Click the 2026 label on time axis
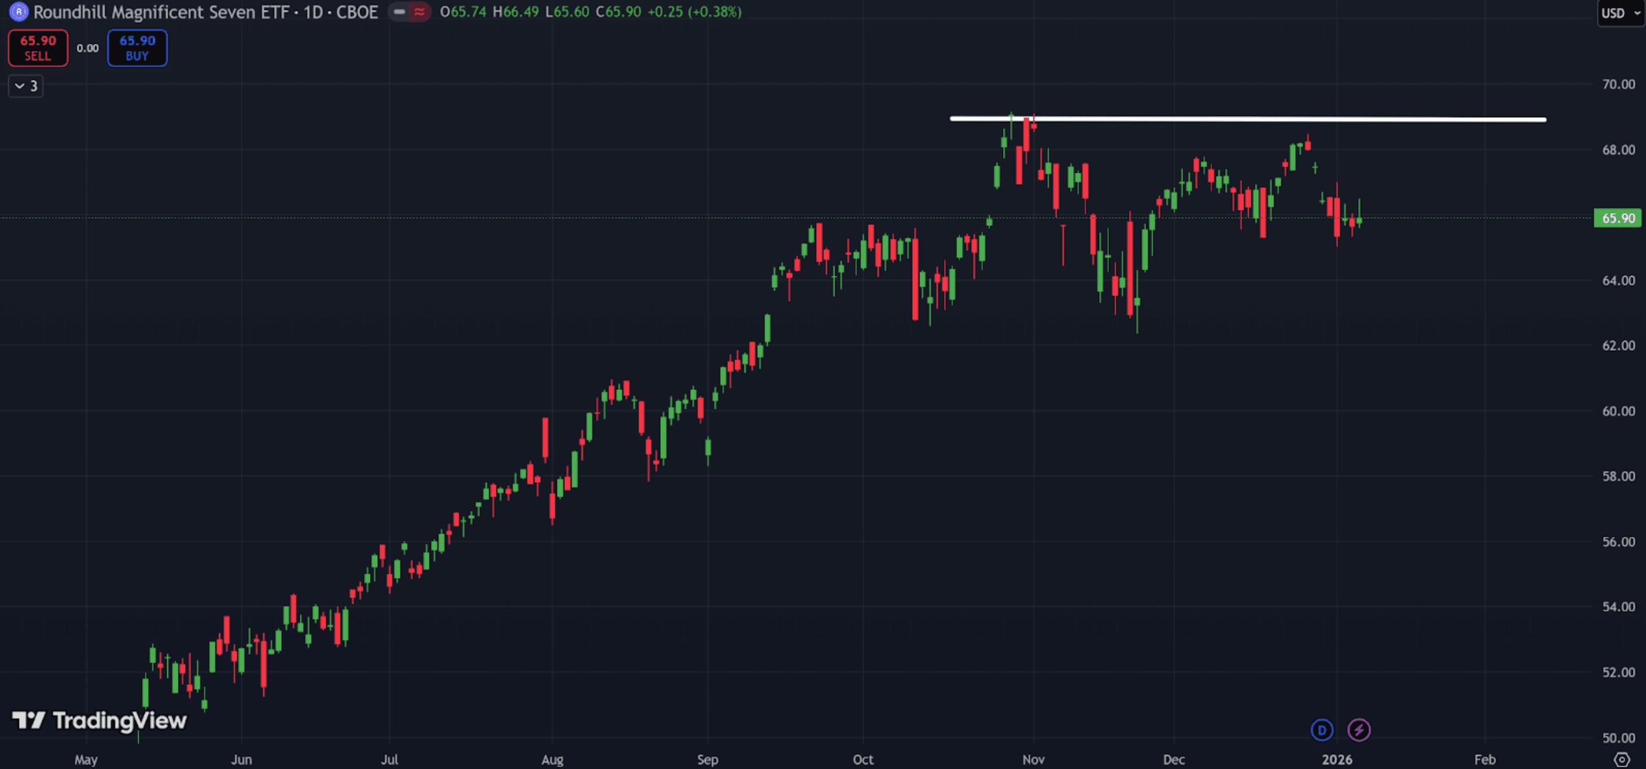This screenshot has height=769, width=1646. (x=1337, y=759)
